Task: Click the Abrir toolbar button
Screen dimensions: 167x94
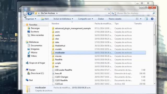Action: (45, 19)
